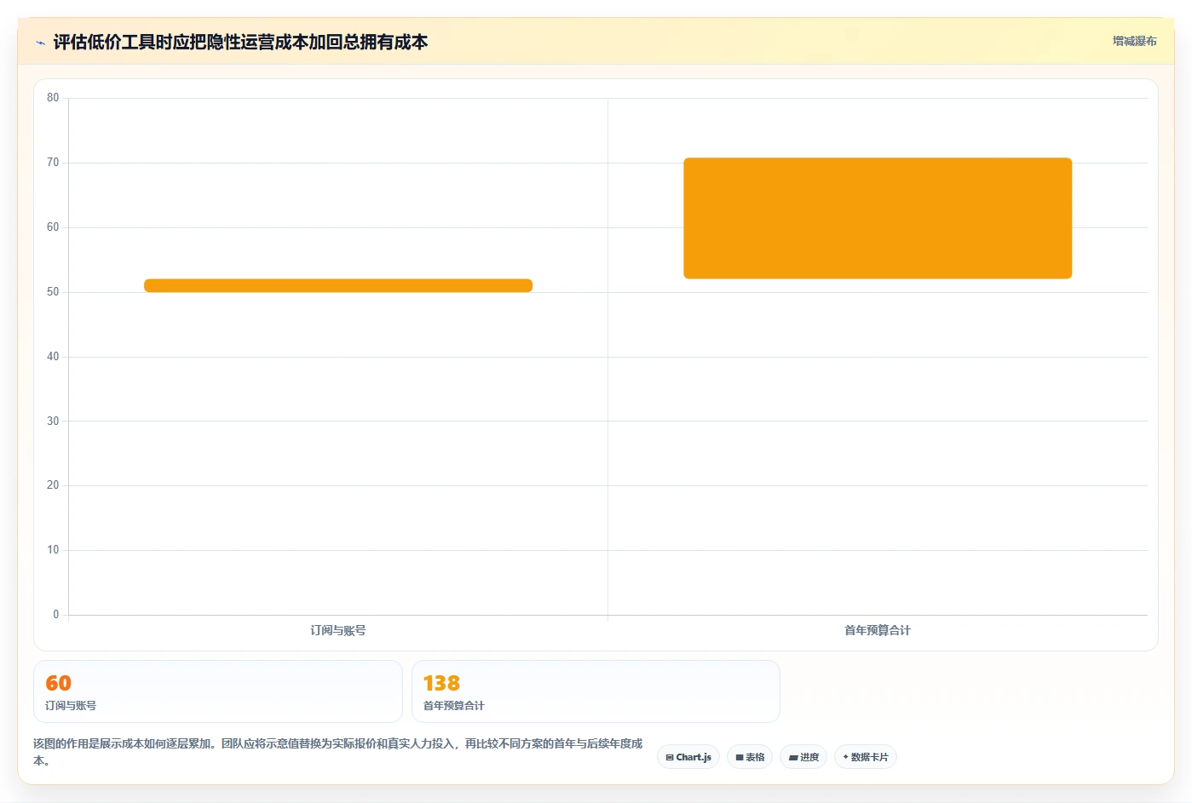Select the 表格 chip

[x=750, y=757]
